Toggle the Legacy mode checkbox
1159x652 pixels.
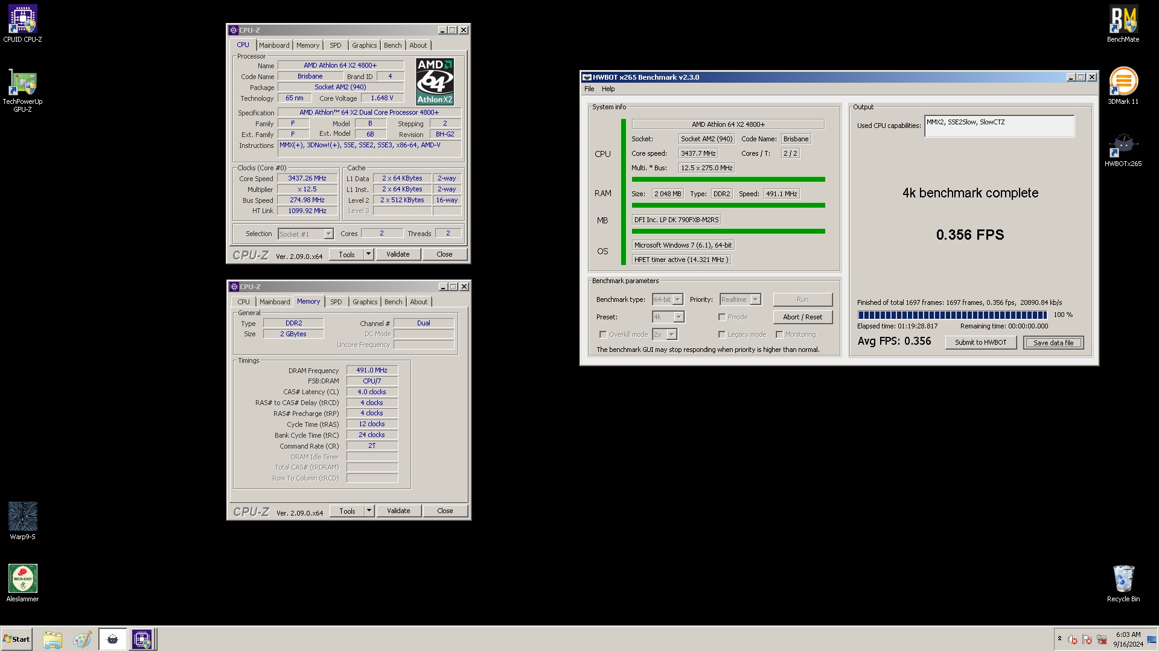[x=722, y=334]
